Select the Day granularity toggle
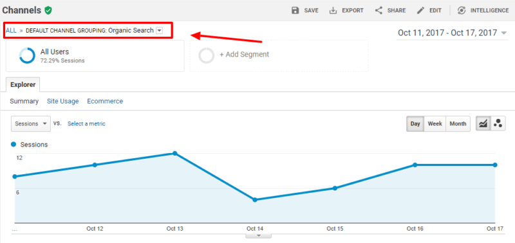The height and width of the screenshot is (243, 515). (415, 123)
